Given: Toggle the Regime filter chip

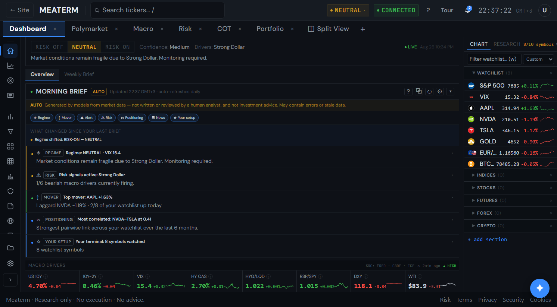Looking at the screenshot, I should 42,118.
